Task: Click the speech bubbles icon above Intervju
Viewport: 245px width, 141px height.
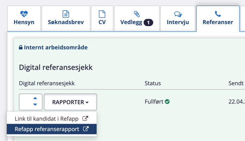Action: pos(178,14)
